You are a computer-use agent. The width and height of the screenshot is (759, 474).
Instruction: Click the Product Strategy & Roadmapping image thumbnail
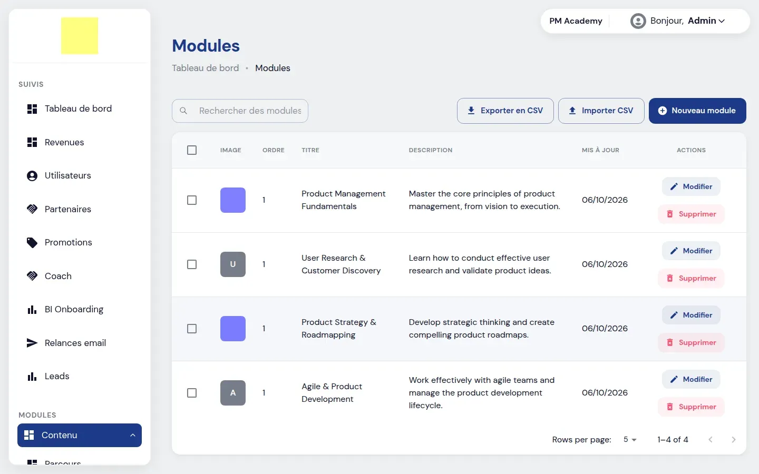tap(233, 329)
